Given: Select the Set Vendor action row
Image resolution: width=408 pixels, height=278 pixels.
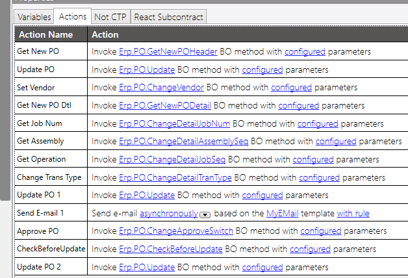Looking at the screenshot, I should (x=36, y=87).
